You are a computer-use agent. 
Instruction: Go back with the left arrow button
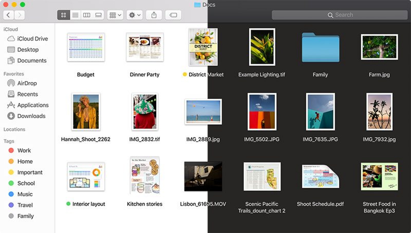(8, 15)
